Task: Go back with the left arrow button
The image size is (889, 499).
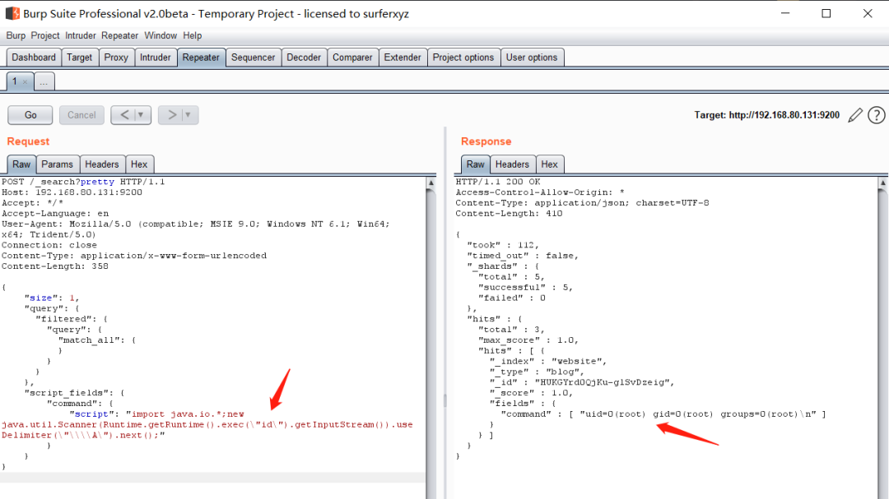Action: coord(125,115)
